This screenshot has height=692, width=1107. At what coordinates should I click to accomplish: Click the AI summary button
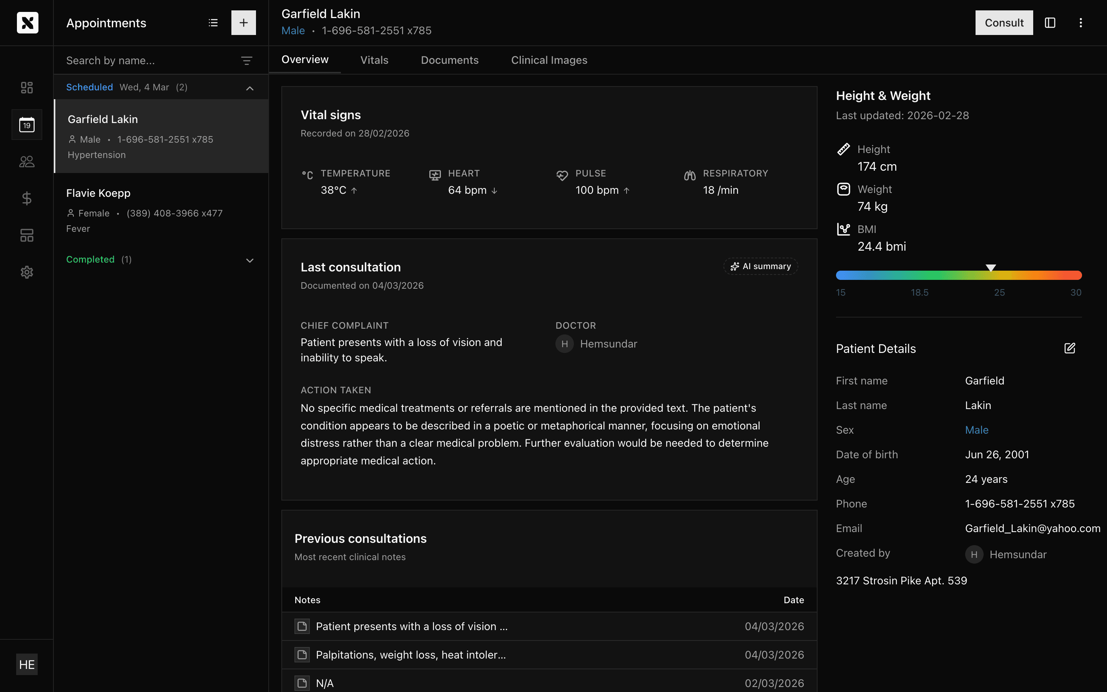760,266
